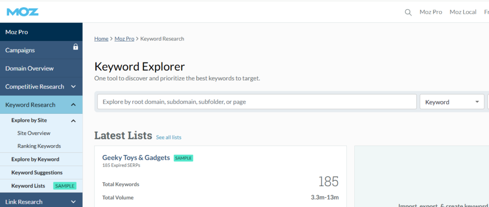Click the Campaigns lock icon
The height and width of the screenshot is (207, 489).
[x=75, y=47]
